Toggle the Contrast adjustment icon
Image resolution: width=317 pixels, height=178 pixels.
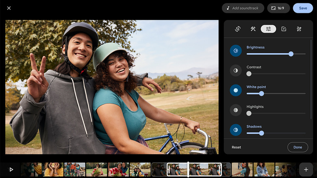pos(236,70)
